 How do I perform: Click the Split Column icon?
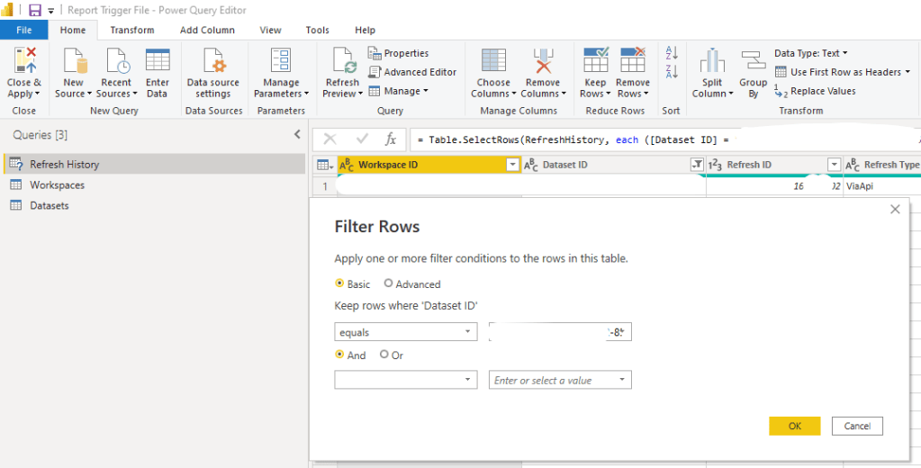(712, 60)
